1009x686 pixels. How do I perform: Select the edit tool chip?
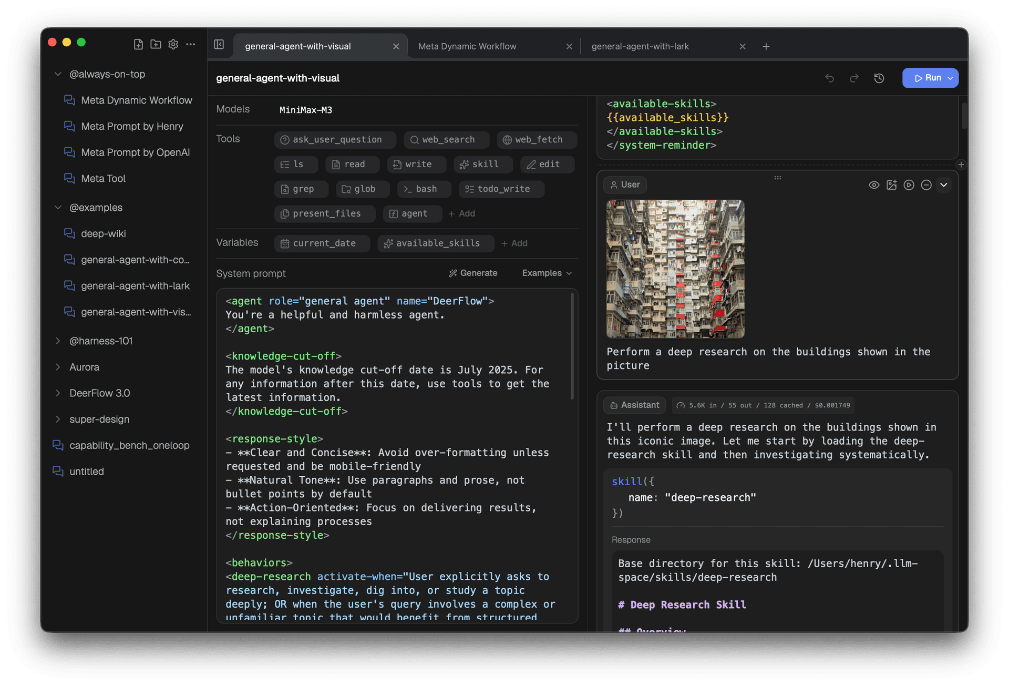(x=547, y=165)
